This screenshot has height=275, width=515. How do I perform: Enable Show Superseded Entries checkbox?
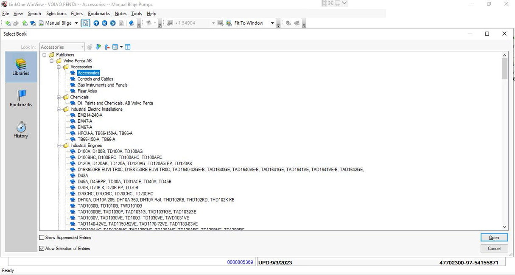click(x=42, y=238)
